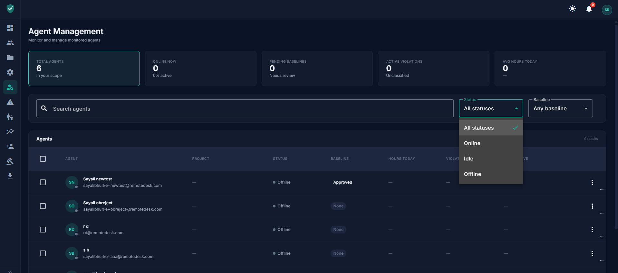Open actions menu for Sayali newtest

coord(592,182)
